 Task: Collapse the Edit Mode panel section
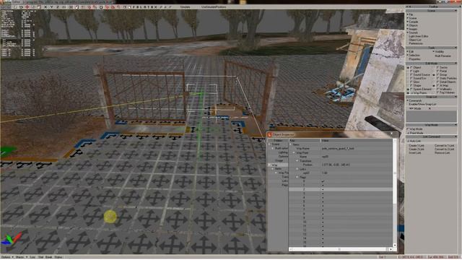point(456,64)
